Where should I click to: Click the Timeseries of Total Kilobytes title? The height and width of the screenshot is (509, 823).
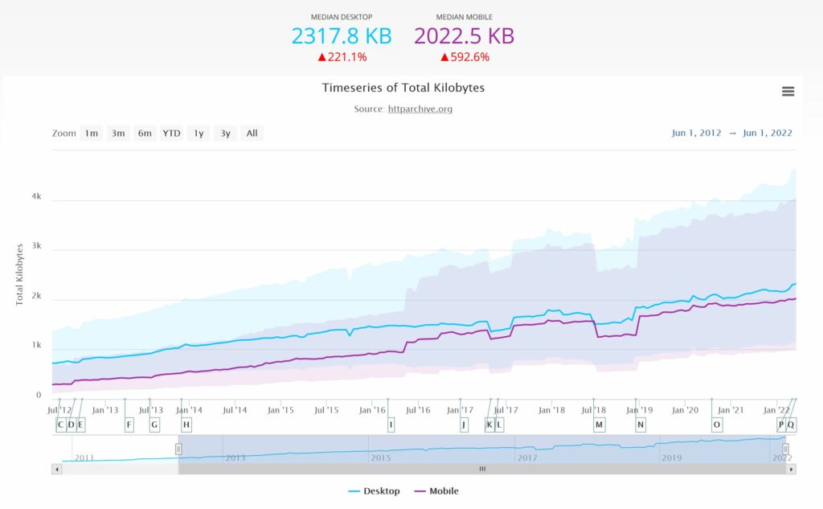coord(403,88)
